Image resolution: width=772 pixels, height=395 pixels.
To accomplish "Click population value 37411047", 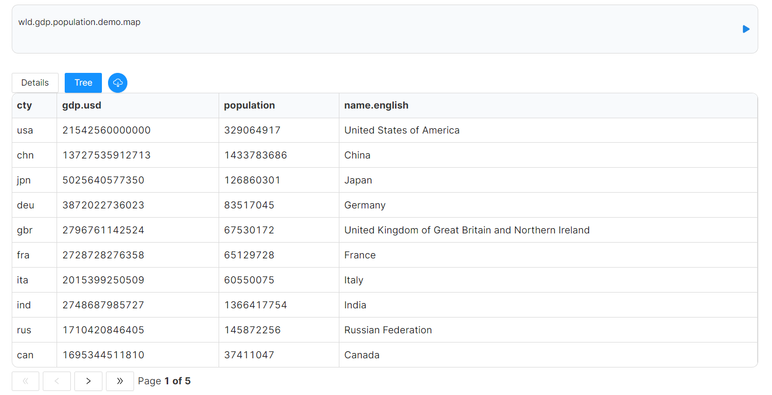I will 249,355.
